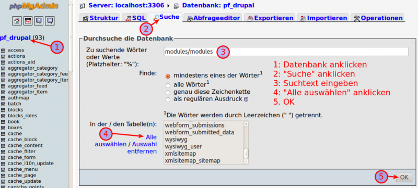The height and width of the screenshot is (188, 418).
Task: Open the actions table in sidebar
Action: (17, 56)
